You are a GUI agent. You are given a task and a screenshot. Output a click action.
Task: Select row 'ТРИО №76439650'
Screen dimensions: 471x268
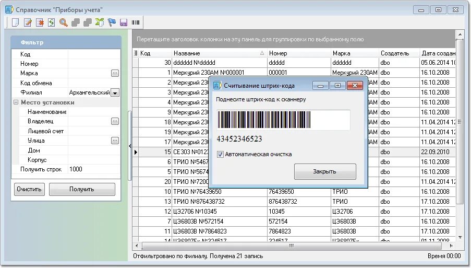pos(294,192)
